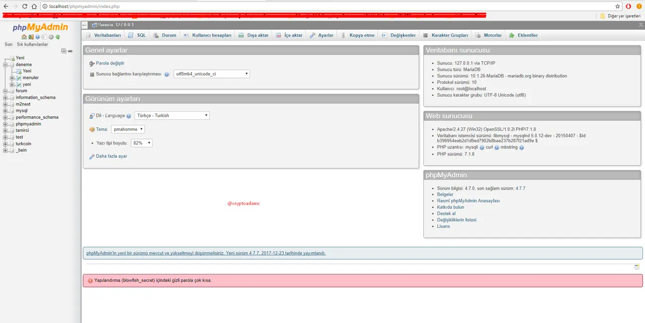The image size is (645, 323).
Task: Click the browser forward arrow
Action: (15, 7)
